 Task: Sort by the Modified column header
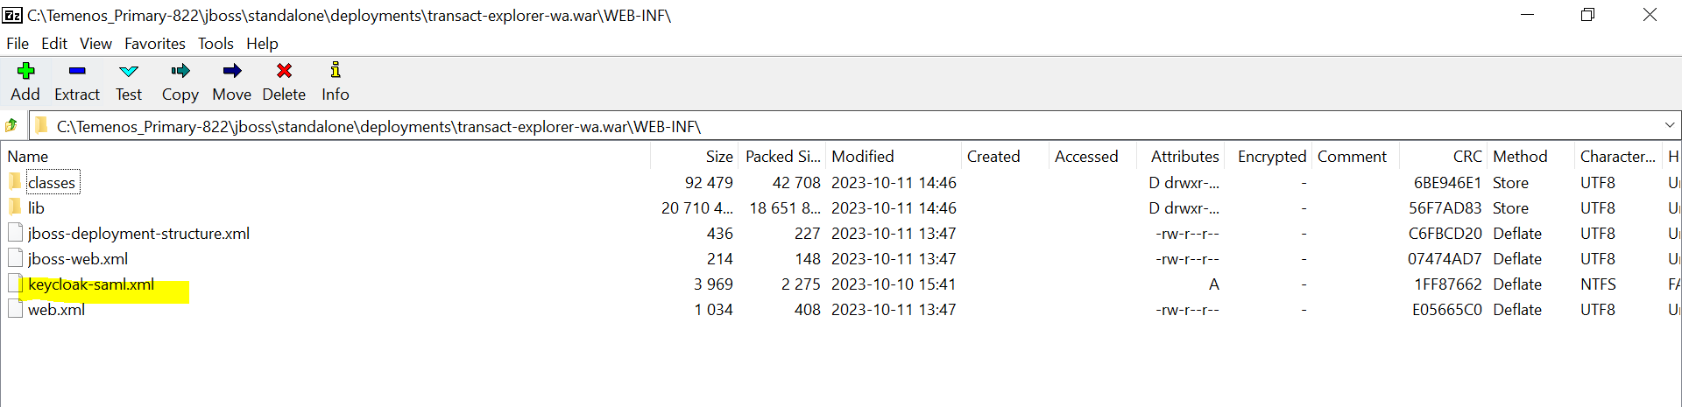pos(863,157)
